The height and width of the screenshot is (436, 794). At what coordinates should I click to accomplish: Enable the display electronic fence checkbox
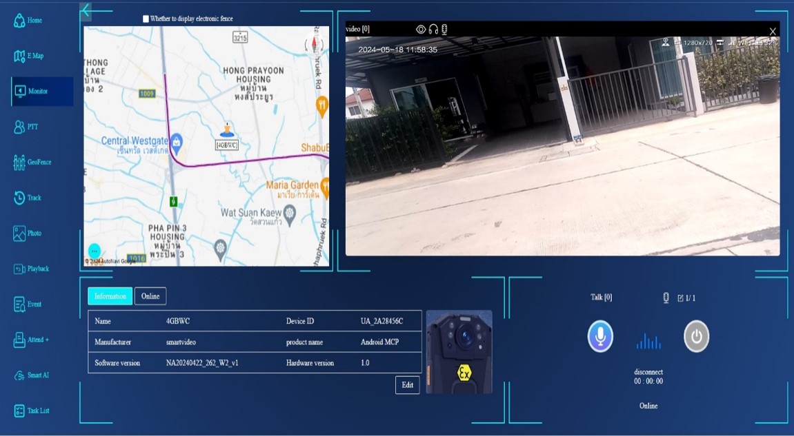(146, 19)
